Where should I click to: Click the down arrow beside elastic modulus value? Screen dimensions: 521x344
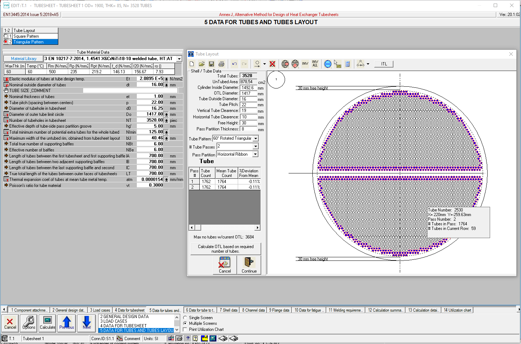point(166,79)
